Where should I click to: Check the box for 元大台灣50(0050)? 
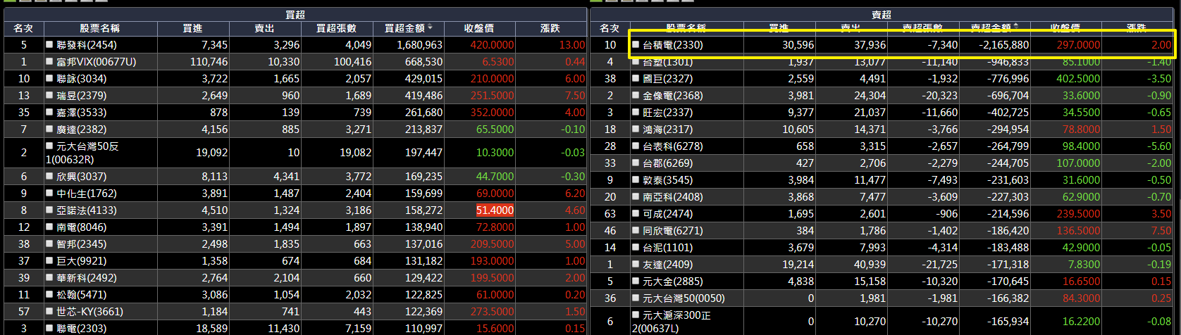636,298
